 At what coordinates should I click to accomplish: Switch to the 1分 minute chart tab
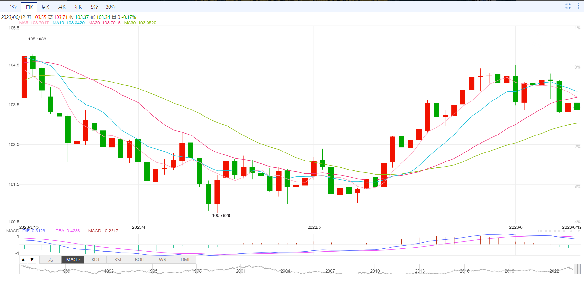pyautogui.click(x=13, y=7)
